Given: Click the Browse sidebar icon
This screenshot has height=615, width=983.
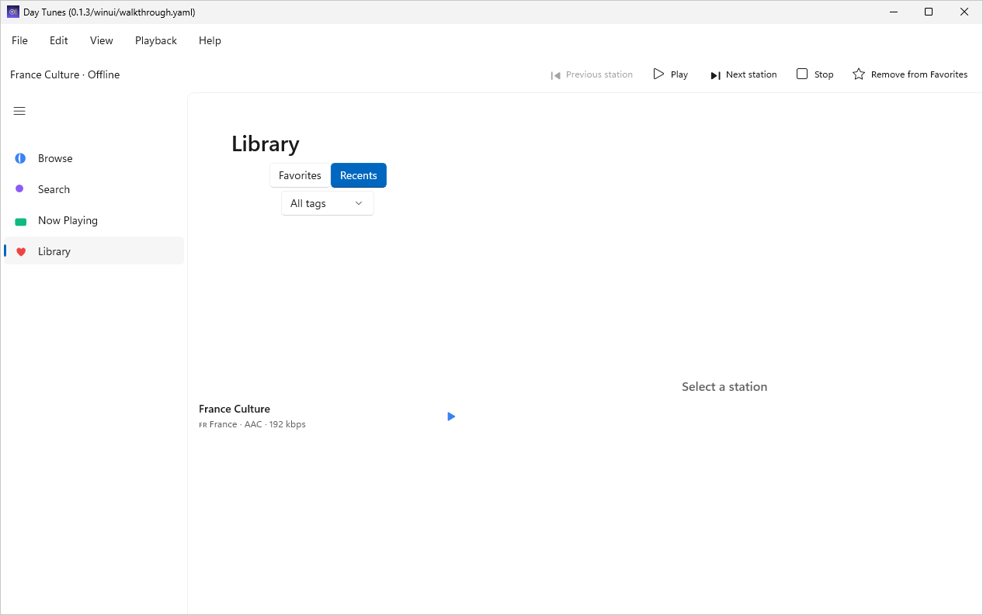Looking at the screenshot, I should [x=20, y=158].
